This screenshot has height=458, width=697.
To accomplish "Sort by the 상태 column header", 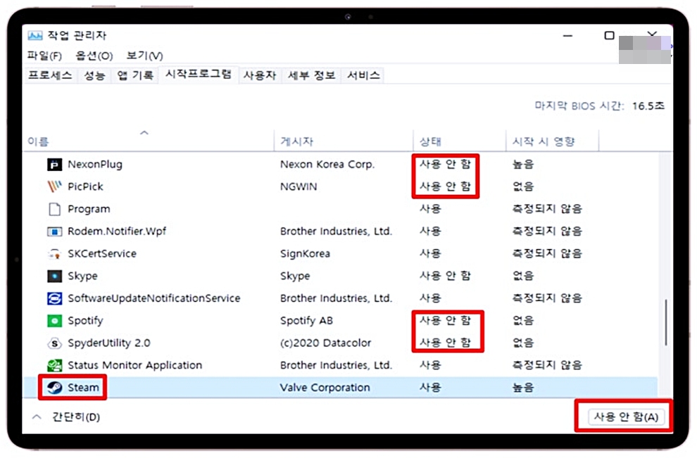I will click(x=430, y=141).
